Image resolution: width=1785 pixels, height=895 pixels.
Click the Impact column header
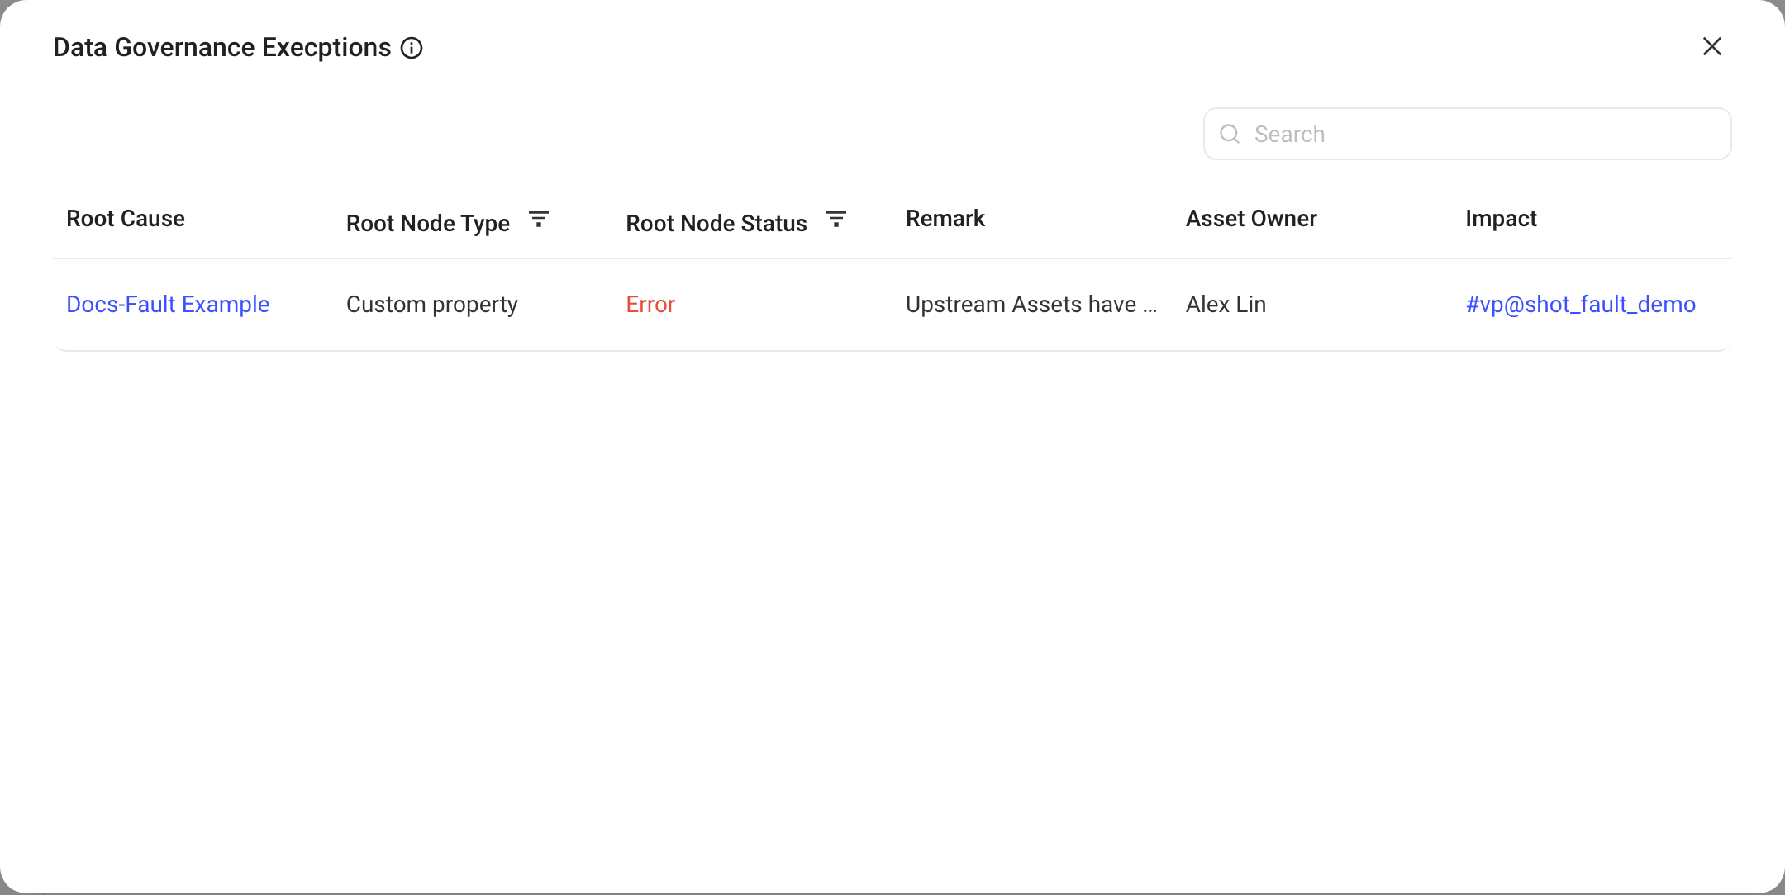click(1501, 219)
